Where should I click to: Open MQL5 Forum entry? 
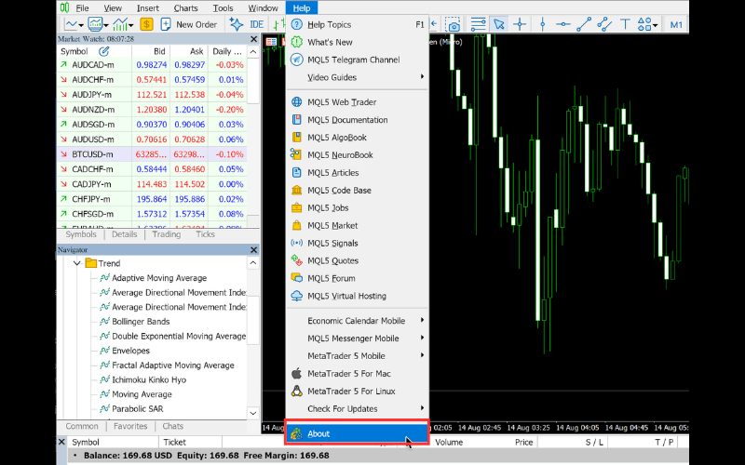[358, 278]
